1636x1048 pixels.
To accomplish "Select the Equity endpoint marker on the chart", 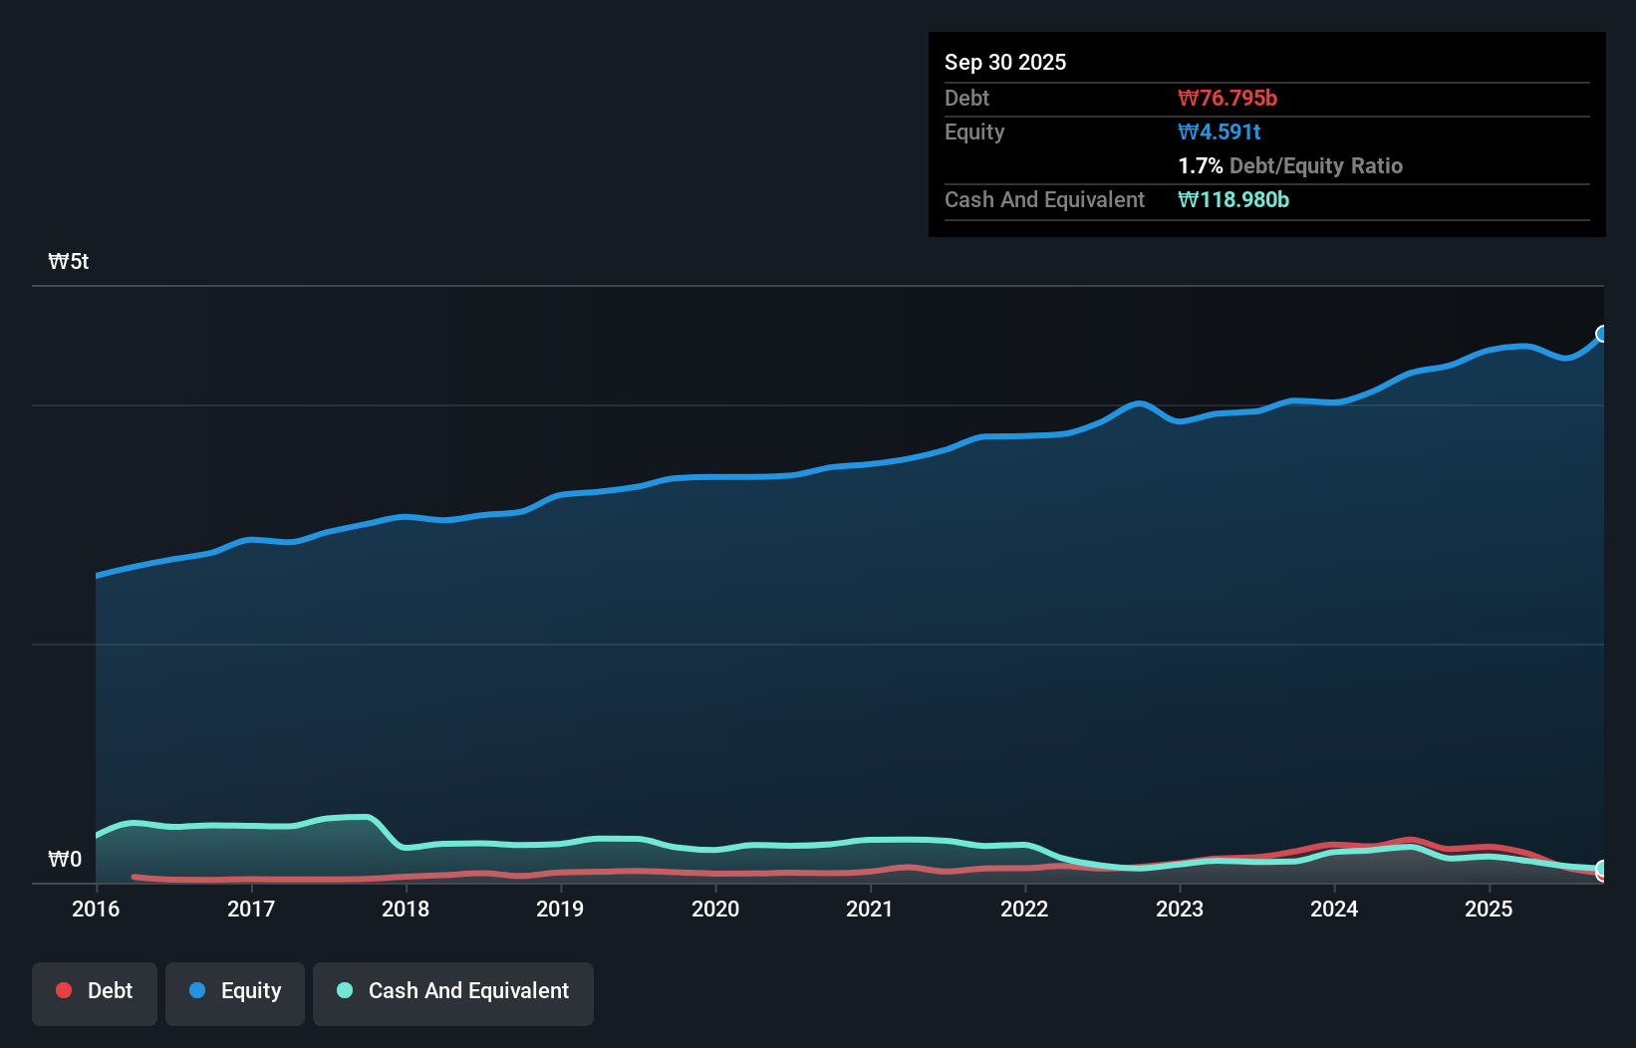I will click(x=1602, y=333).
